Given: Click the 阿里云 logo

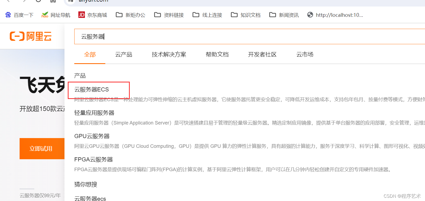Looking at the screenshot, I should coord(30,36).
